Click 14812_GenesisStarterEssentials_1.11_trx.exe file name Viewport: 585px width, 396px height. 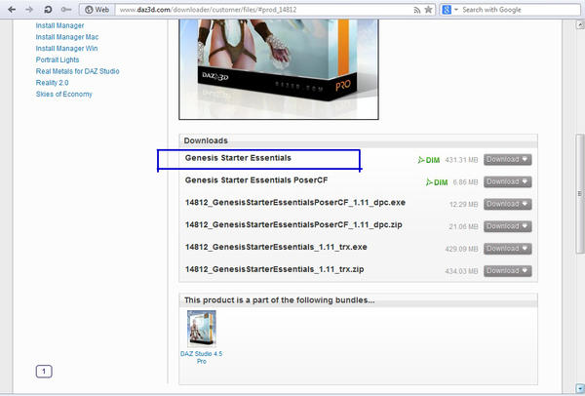pyautogui.click(x=276, y=247)
